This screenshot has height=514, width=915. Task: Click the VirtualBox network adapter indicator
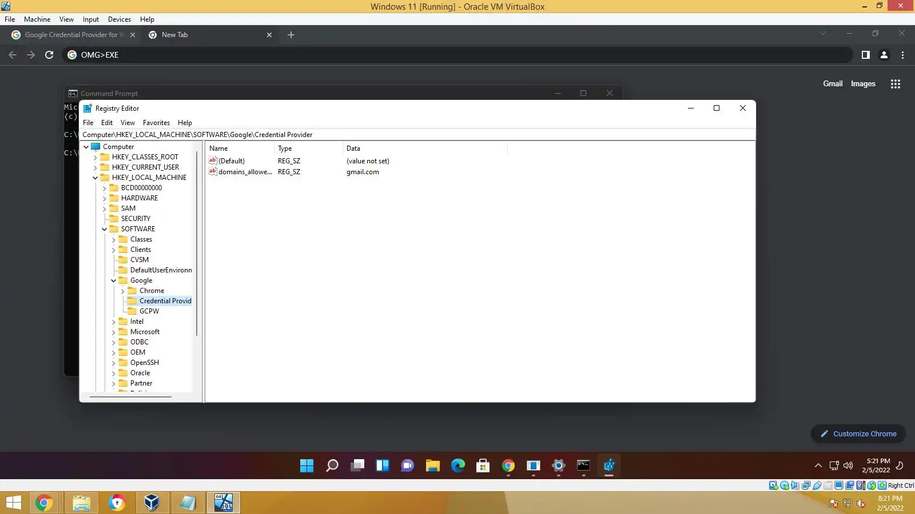(806, 485)
